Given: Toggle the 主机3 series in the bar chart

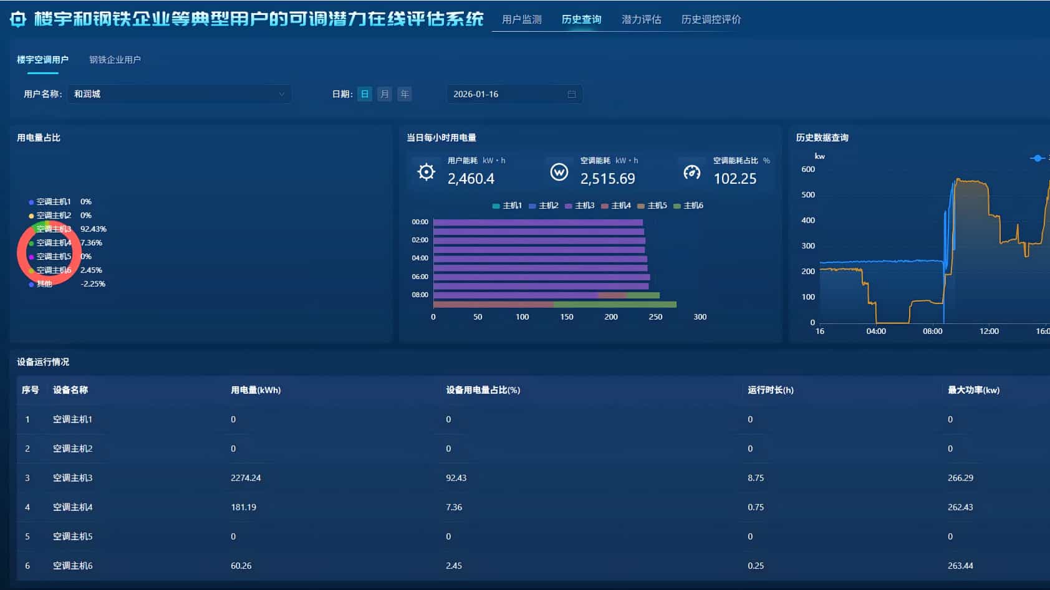Looking at the screenshot, I should pyautogui.click(x=568, y=205).
